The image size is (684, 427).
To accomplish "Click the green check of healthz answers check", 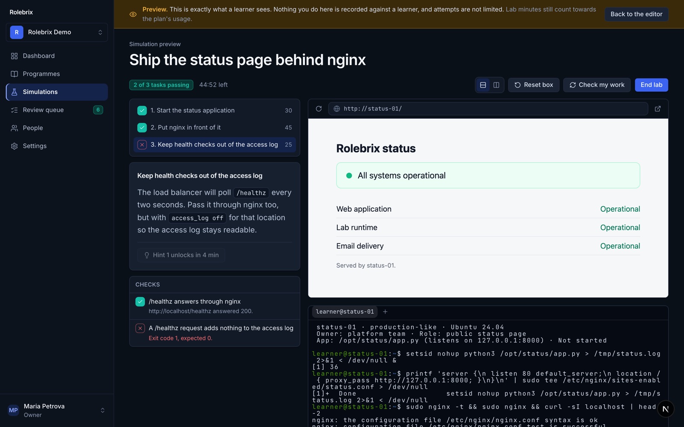I will coord(140,301).
